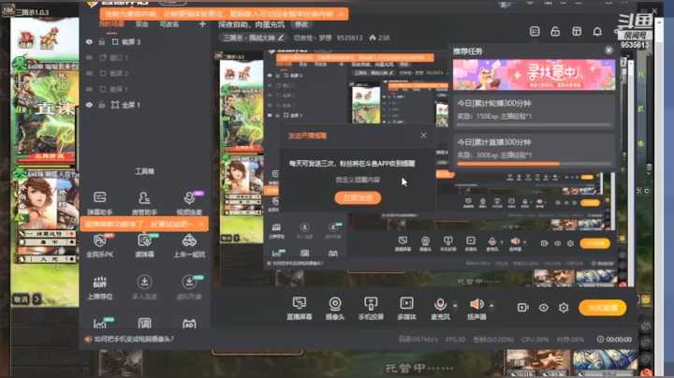674x378 pixels.
Task: Click the task list icon in top toolbar
Action: point(535,32)
